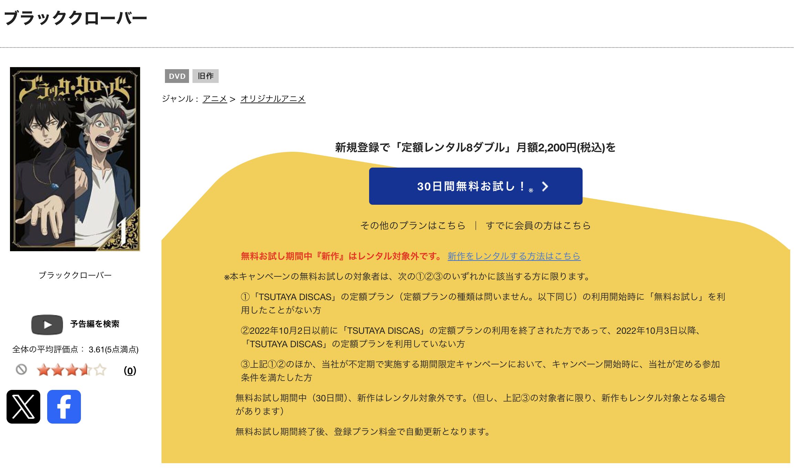Click 全体の平均評価点 3.61 text
The height and width of the screenshot is (468, 794).
coord(75,350)
